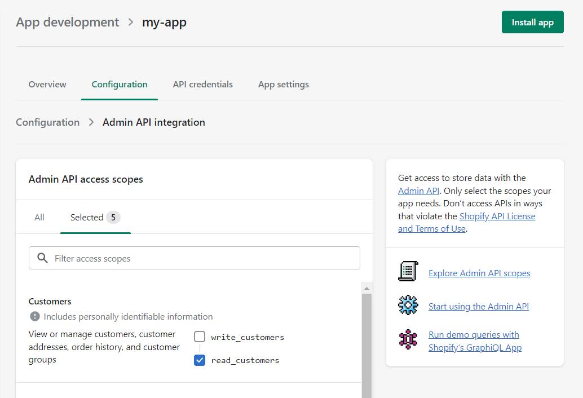Viewport: 583px width, 398px height.
Task: Click the Admin API integration breadcrumb text
Action: [x=153, y=122]
